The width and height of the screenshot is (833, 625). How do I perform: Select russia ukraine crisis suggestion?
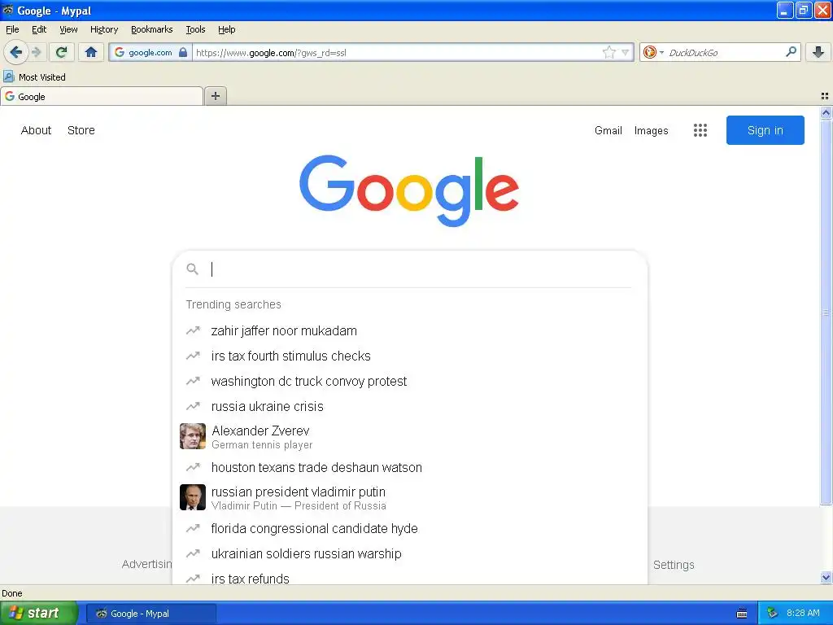tap(410, 406)
